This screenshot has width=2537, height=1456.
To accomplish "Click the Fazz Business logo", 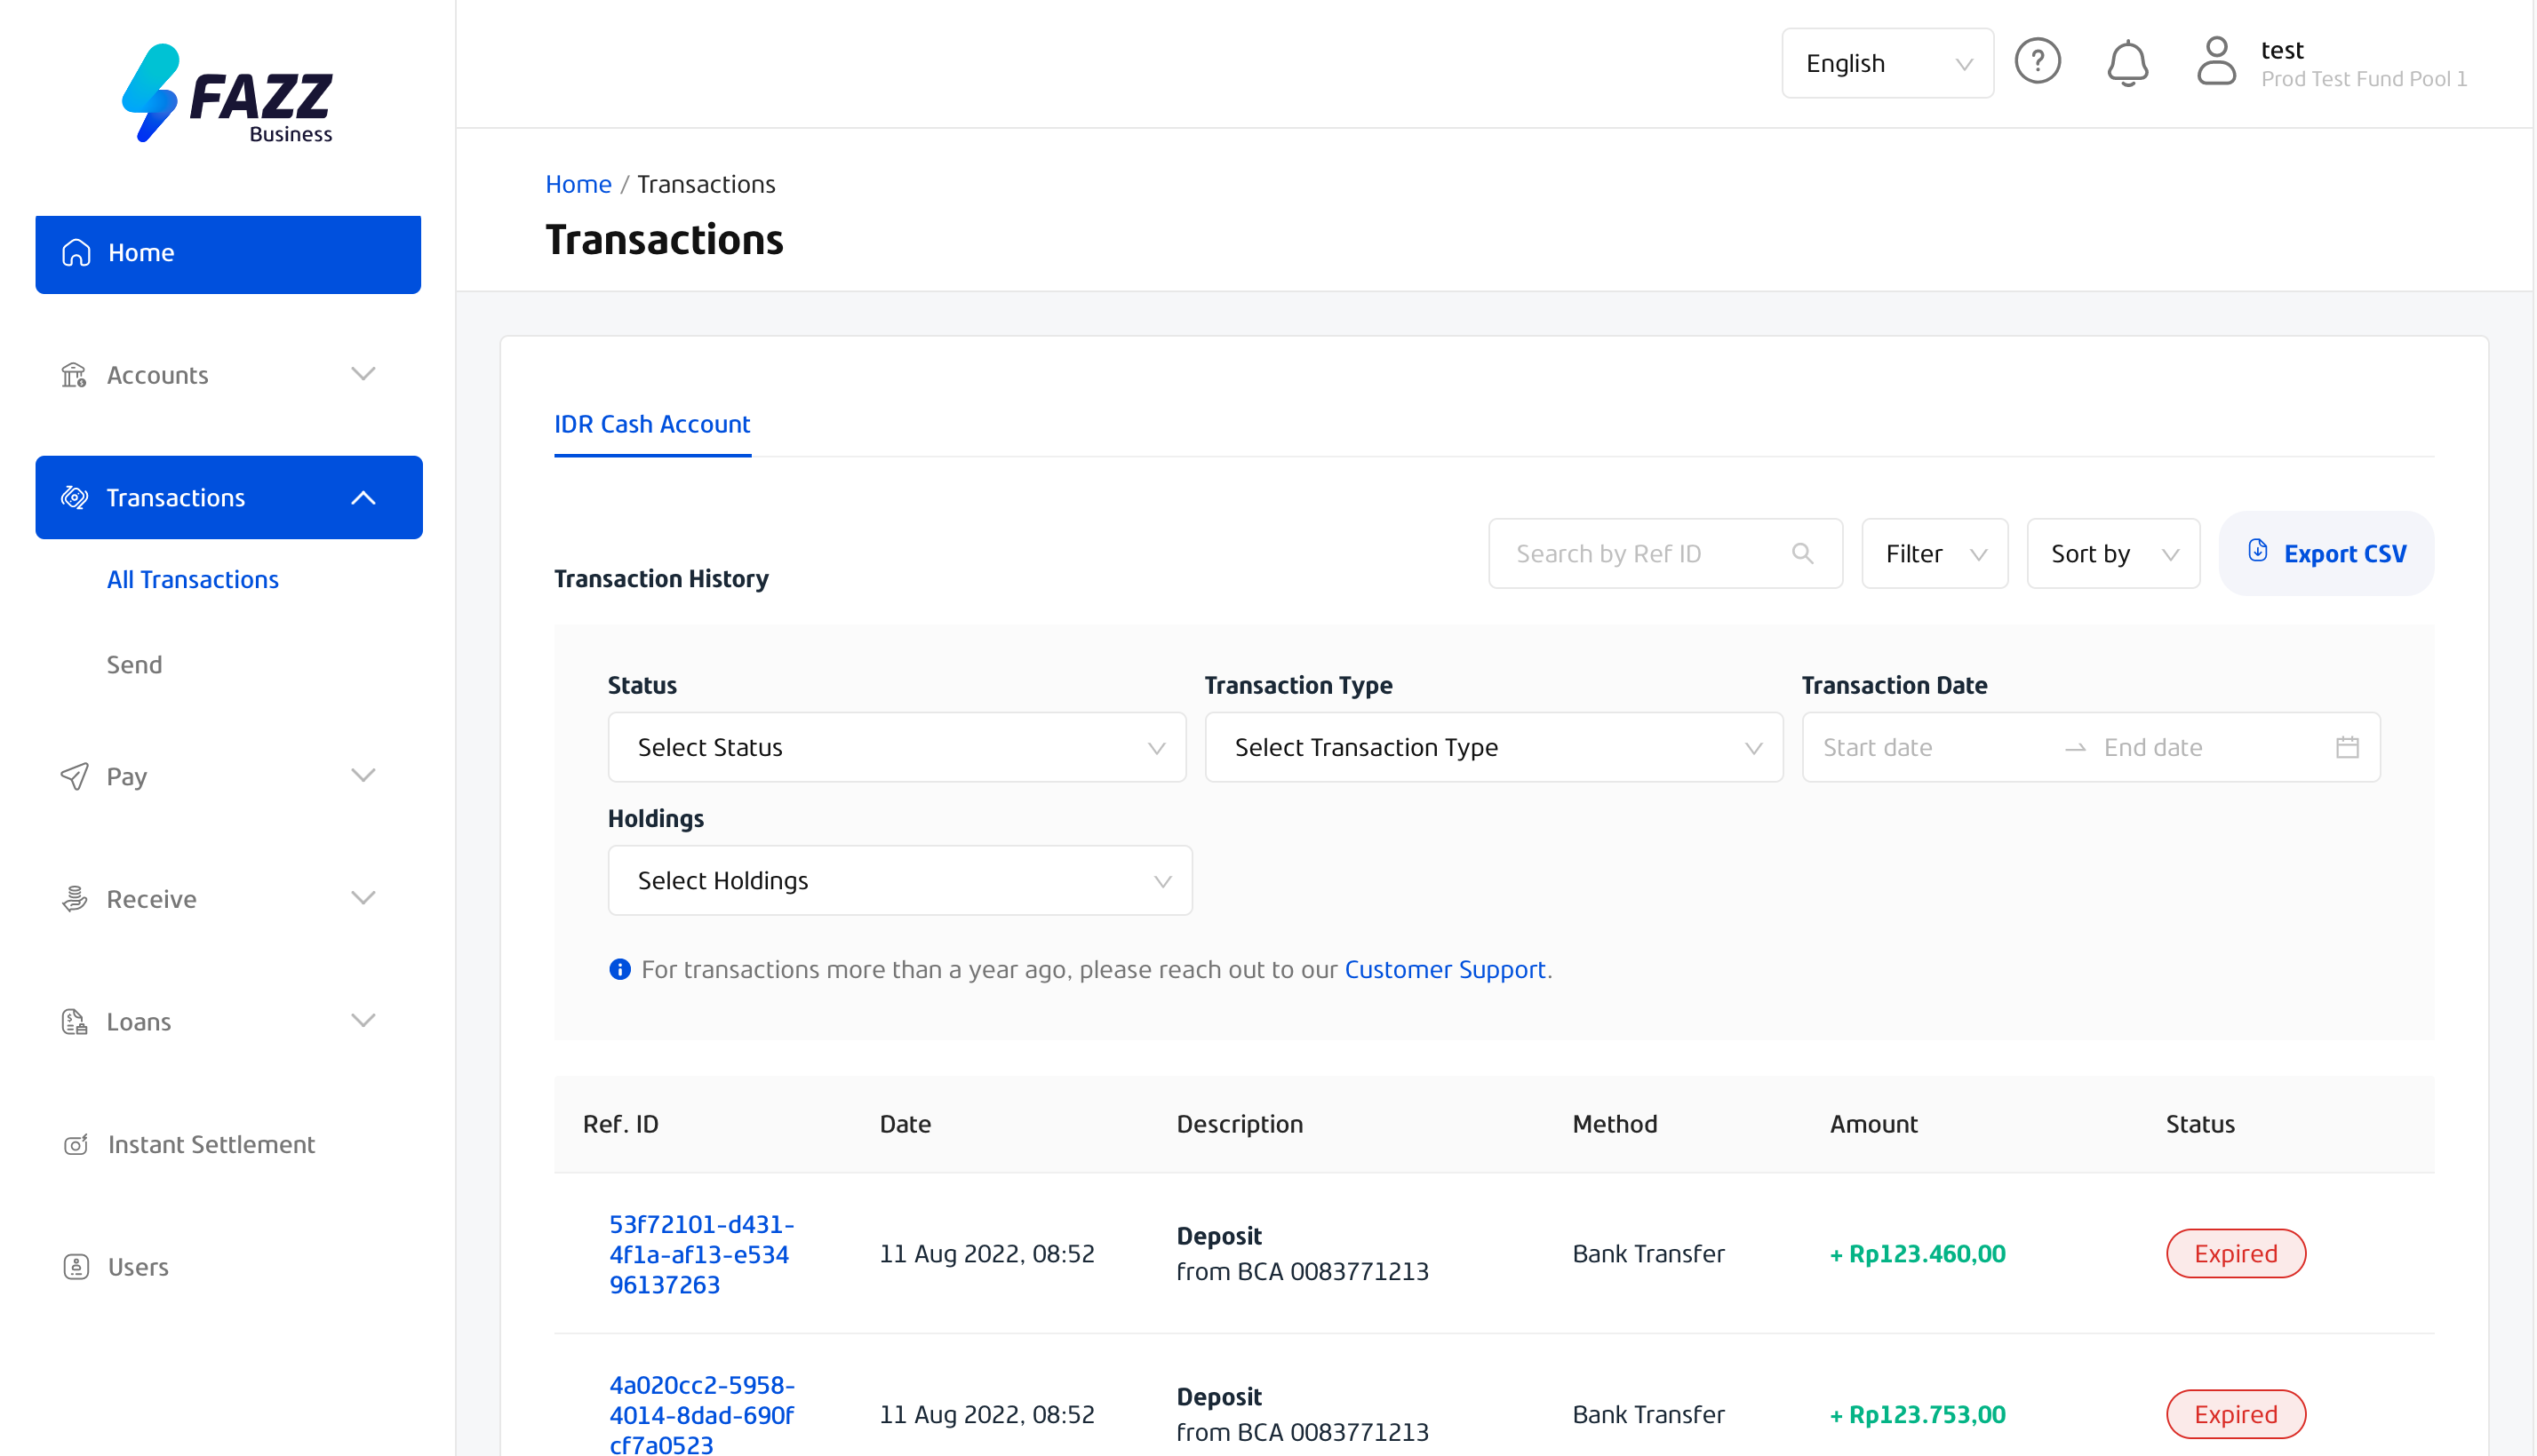I will tap(228, 94).
